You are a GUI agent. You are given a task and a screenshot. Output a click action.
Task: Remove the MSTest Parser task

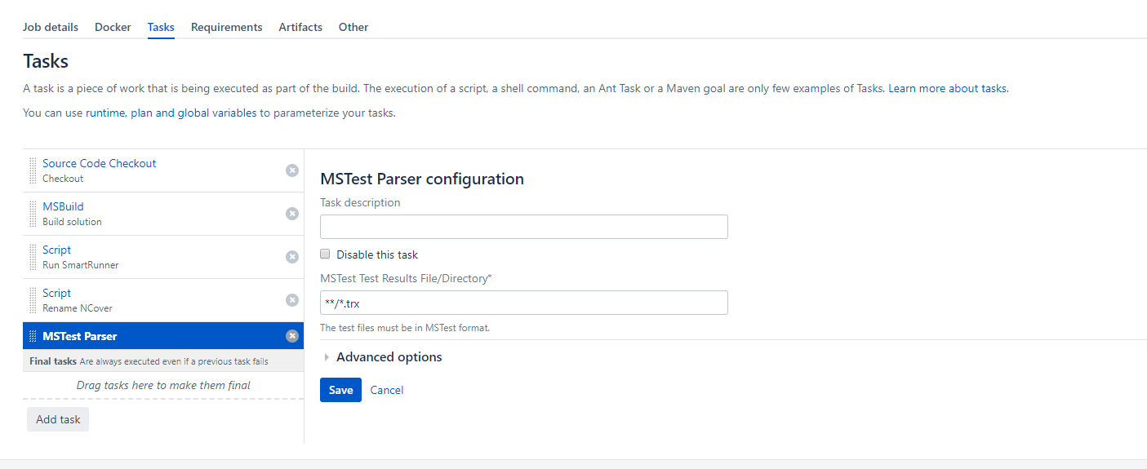click(x=291, y=336)
